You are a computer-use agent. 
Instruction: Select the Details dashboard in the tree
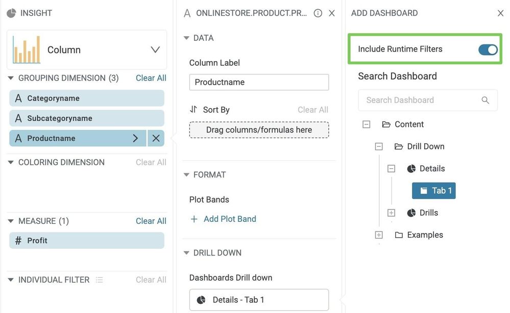click(431, 169)
